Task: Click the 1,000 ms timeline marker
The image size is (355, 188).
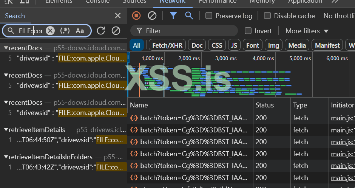Action: click(x=152, y=59)
